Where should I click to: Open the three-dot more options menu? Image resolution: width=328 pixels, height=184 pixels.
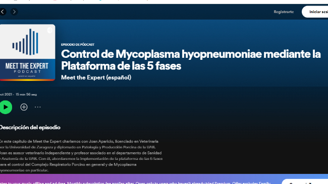(38, 107)
